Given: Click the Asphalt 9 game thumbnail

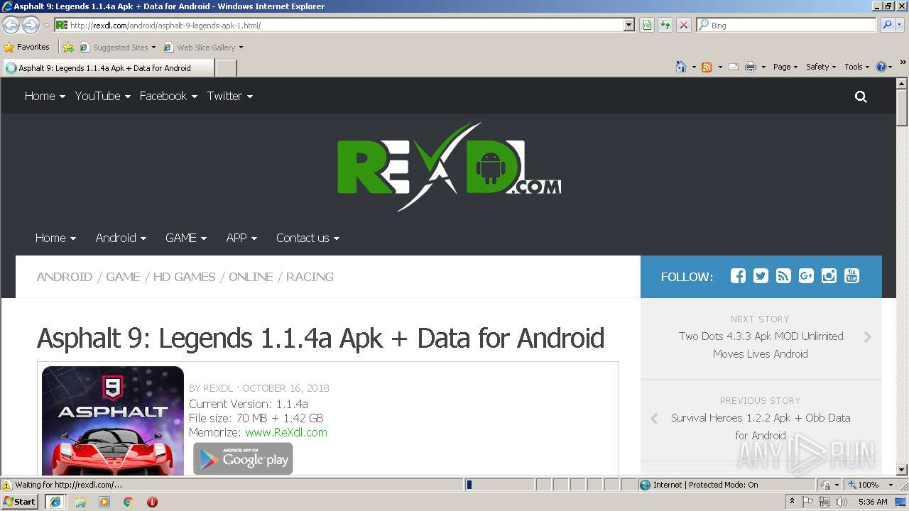Looking at the screenshot, I should click(113, 421).
